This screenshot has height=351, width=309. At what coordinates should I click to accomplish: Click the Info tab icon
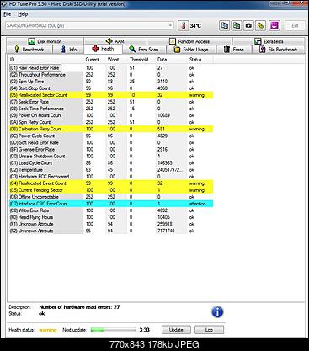pyautogui.click(x=64, y=50)
